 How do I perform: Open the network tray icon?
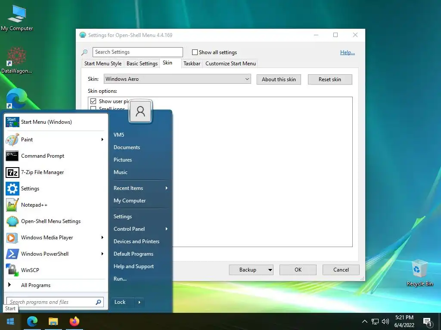375,321
